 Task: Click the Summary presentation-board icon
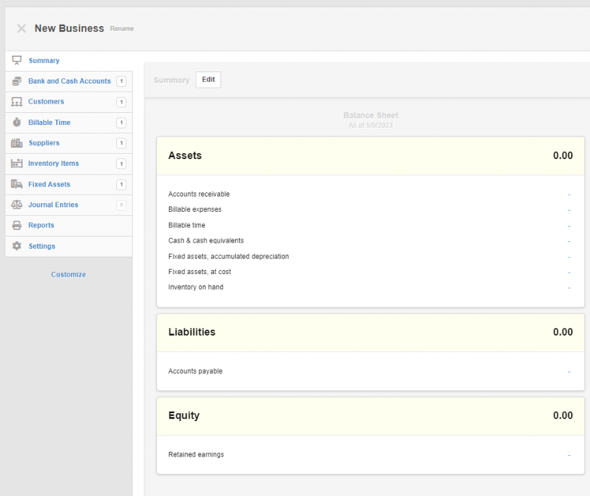(x=17, y=61)
